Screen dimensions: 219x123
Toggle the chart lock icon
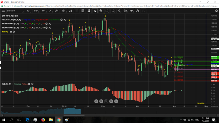(89, 11)
